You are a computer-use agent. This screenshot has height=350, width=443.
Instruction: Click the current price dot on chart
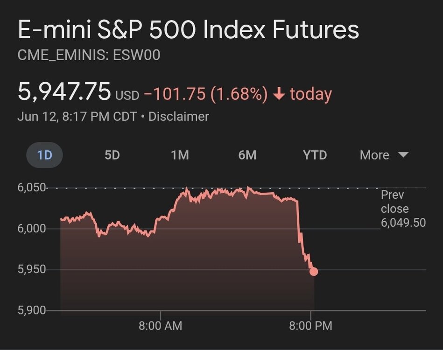314,272
